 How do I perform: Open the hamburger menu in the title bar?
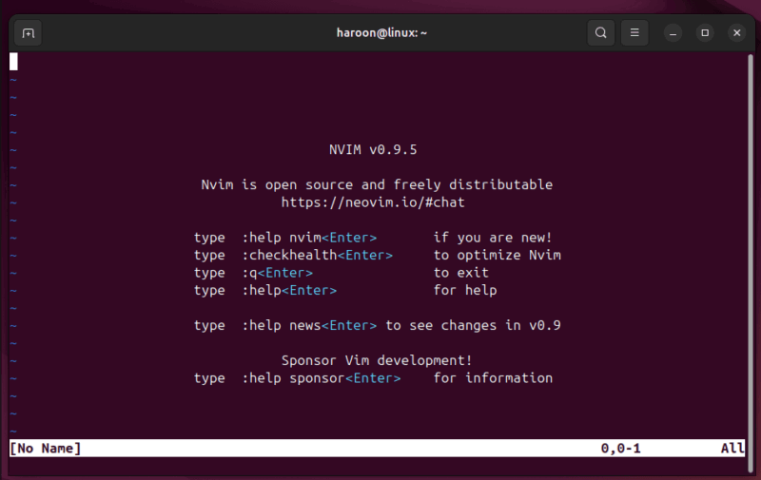click(634, 33)
